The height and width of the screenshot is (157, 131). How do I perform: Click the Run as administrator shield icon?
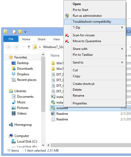tap(67, 16)
